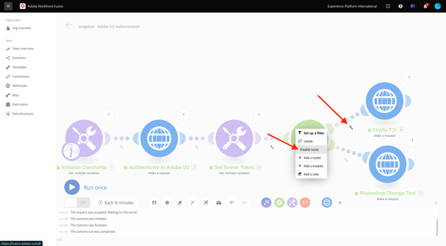Go to Data stores in sidebar
Screen dimensions: 446x246
(17, 104)
